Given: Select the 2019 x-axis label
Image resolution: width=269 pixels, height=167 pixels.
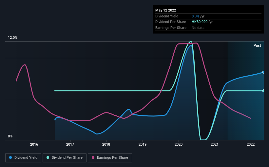Looking at the screenshot, I should click(x=143, y=144).
